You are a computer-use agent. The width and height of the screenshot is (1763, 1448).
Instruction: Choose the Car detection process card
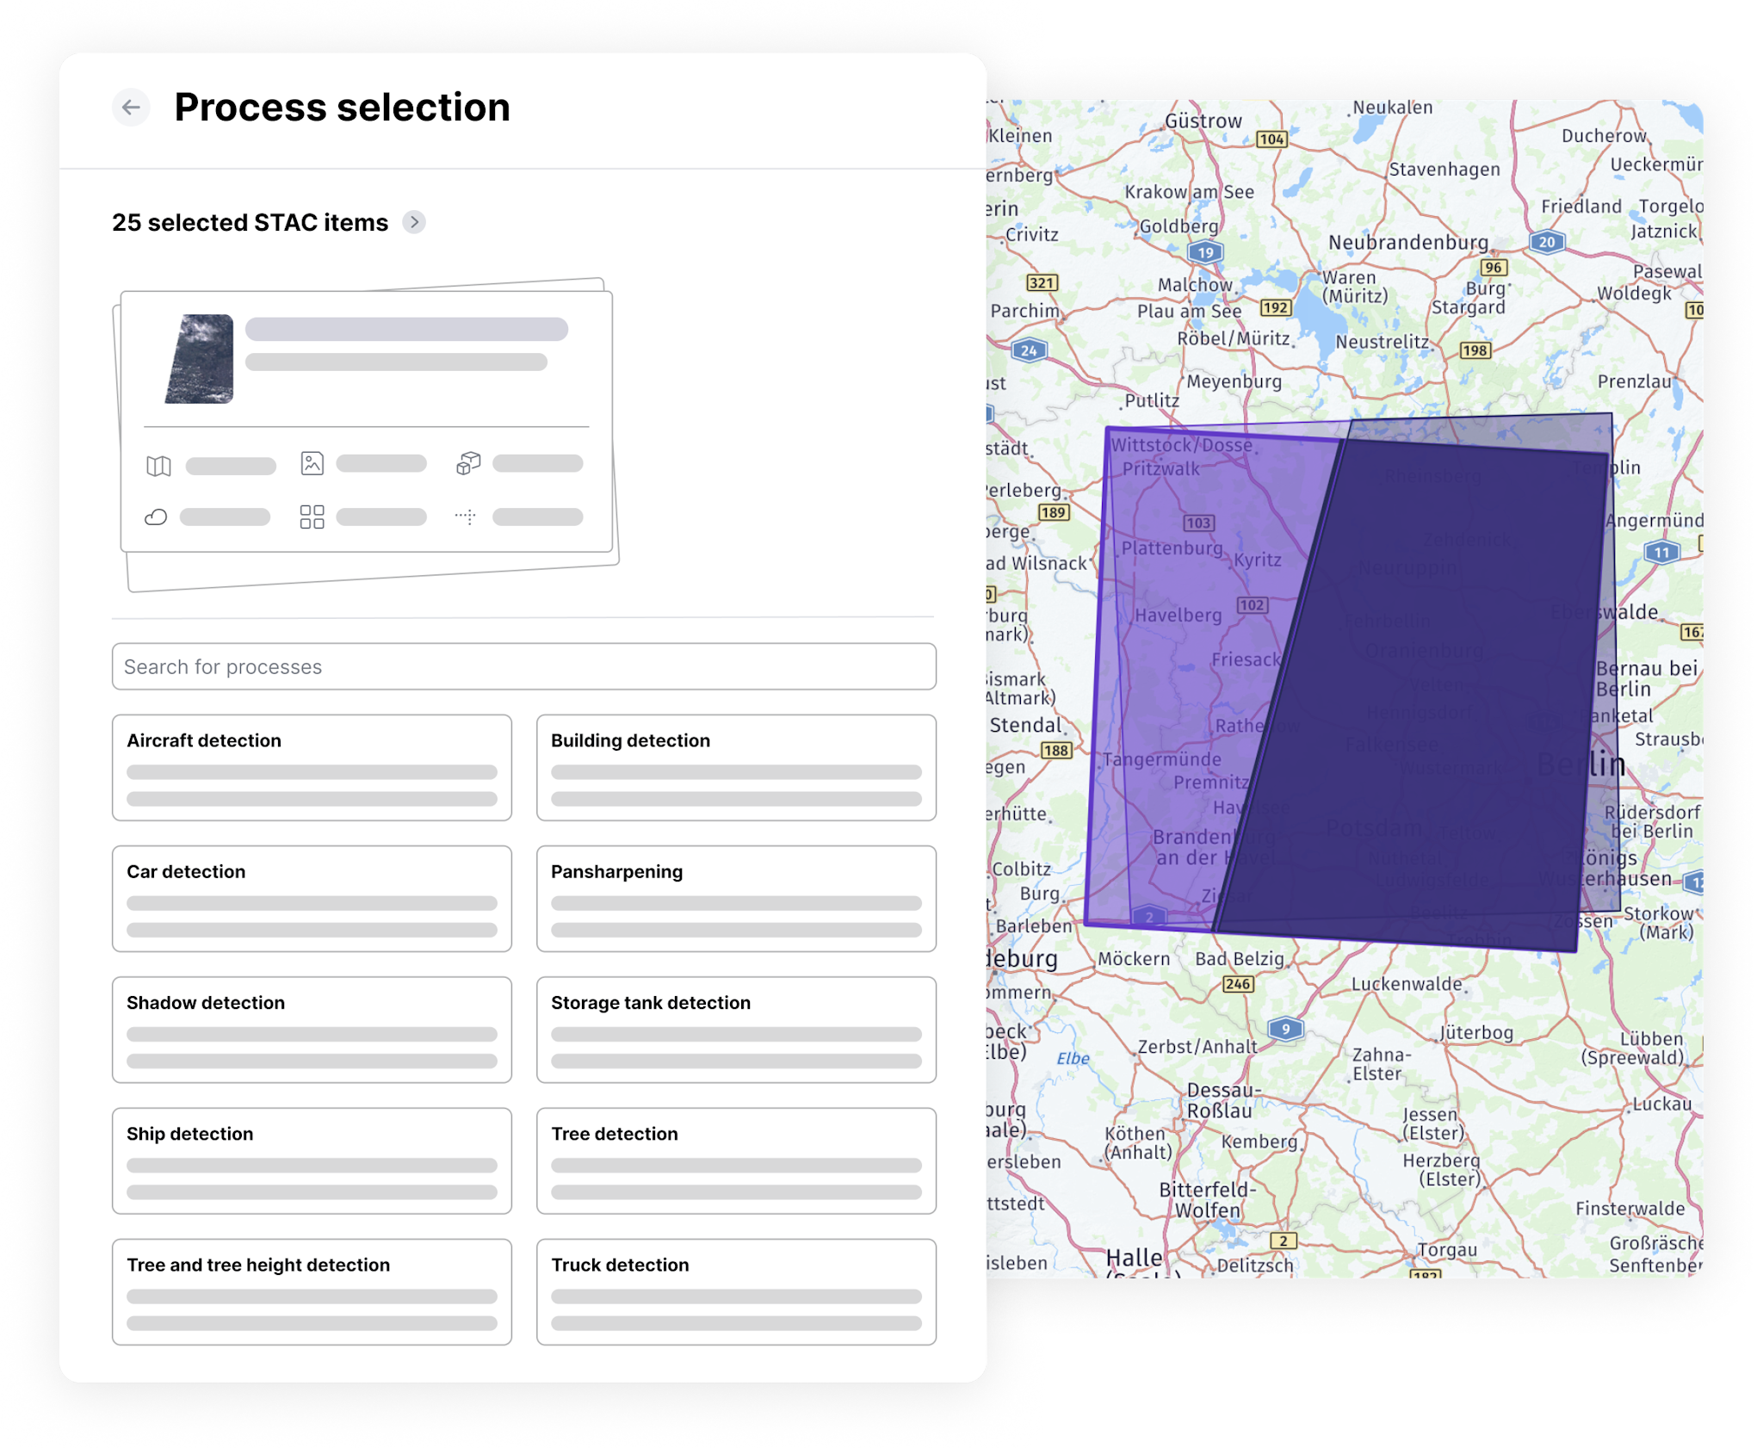click(x=312, y=898)
